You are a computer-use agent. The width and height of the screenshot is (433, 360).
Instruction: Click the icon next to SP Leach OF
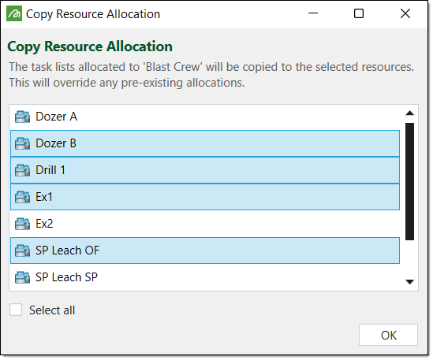[x=22, y=251]
